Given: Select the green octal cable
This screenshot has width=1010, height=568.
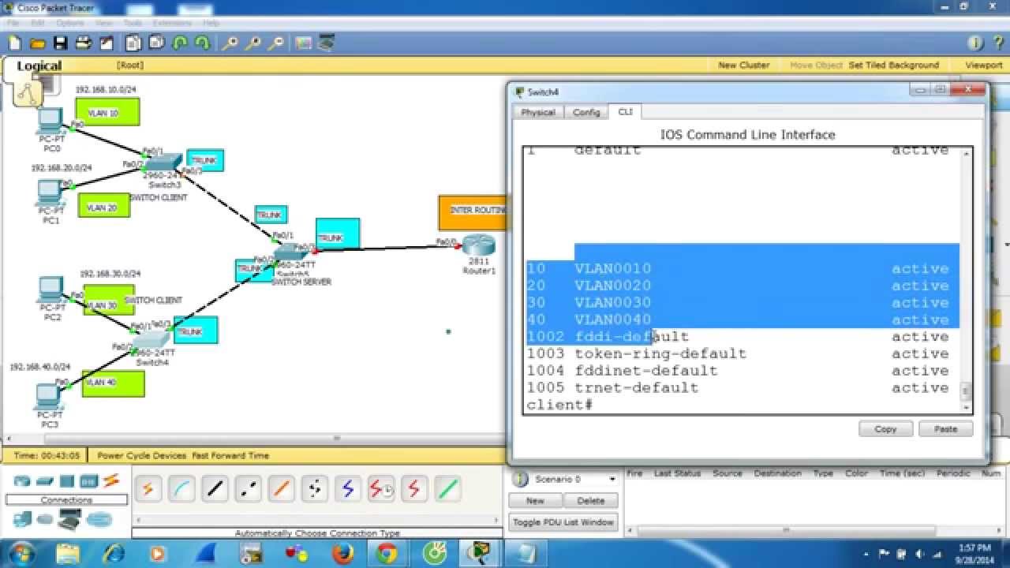Looking at the screenshot, I should [448, 489].
